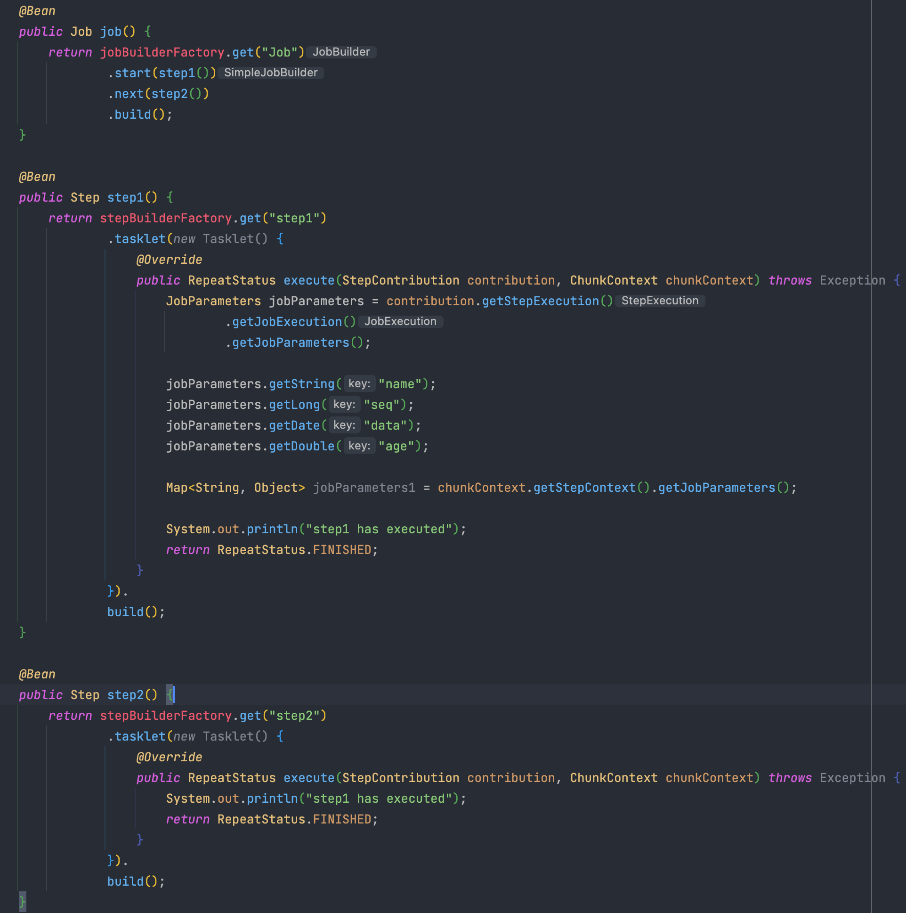Click the jobParameters1 variable name
Viewport: 906px width, 913px height.
coord(364,488)
